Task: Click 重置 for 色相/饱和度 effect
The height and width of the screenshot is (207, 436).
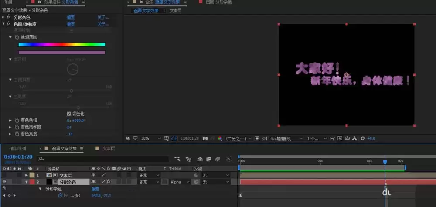Action: tap(71, 24)
